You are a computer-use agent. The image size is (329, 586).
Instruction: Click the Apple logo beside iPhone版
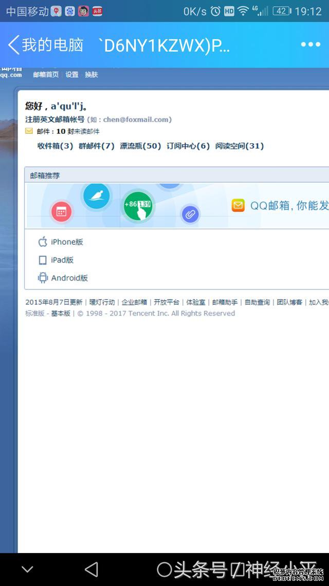pos(43,242)
